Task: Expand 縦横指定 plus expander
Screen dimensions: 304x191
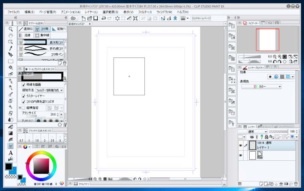Action: (20, 108)
